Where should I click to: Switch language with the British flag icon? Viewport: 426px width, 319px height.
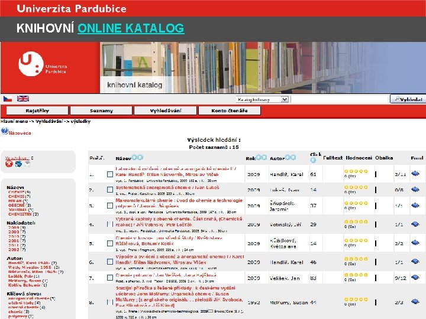pyautogui.click(x=23, y=99)
